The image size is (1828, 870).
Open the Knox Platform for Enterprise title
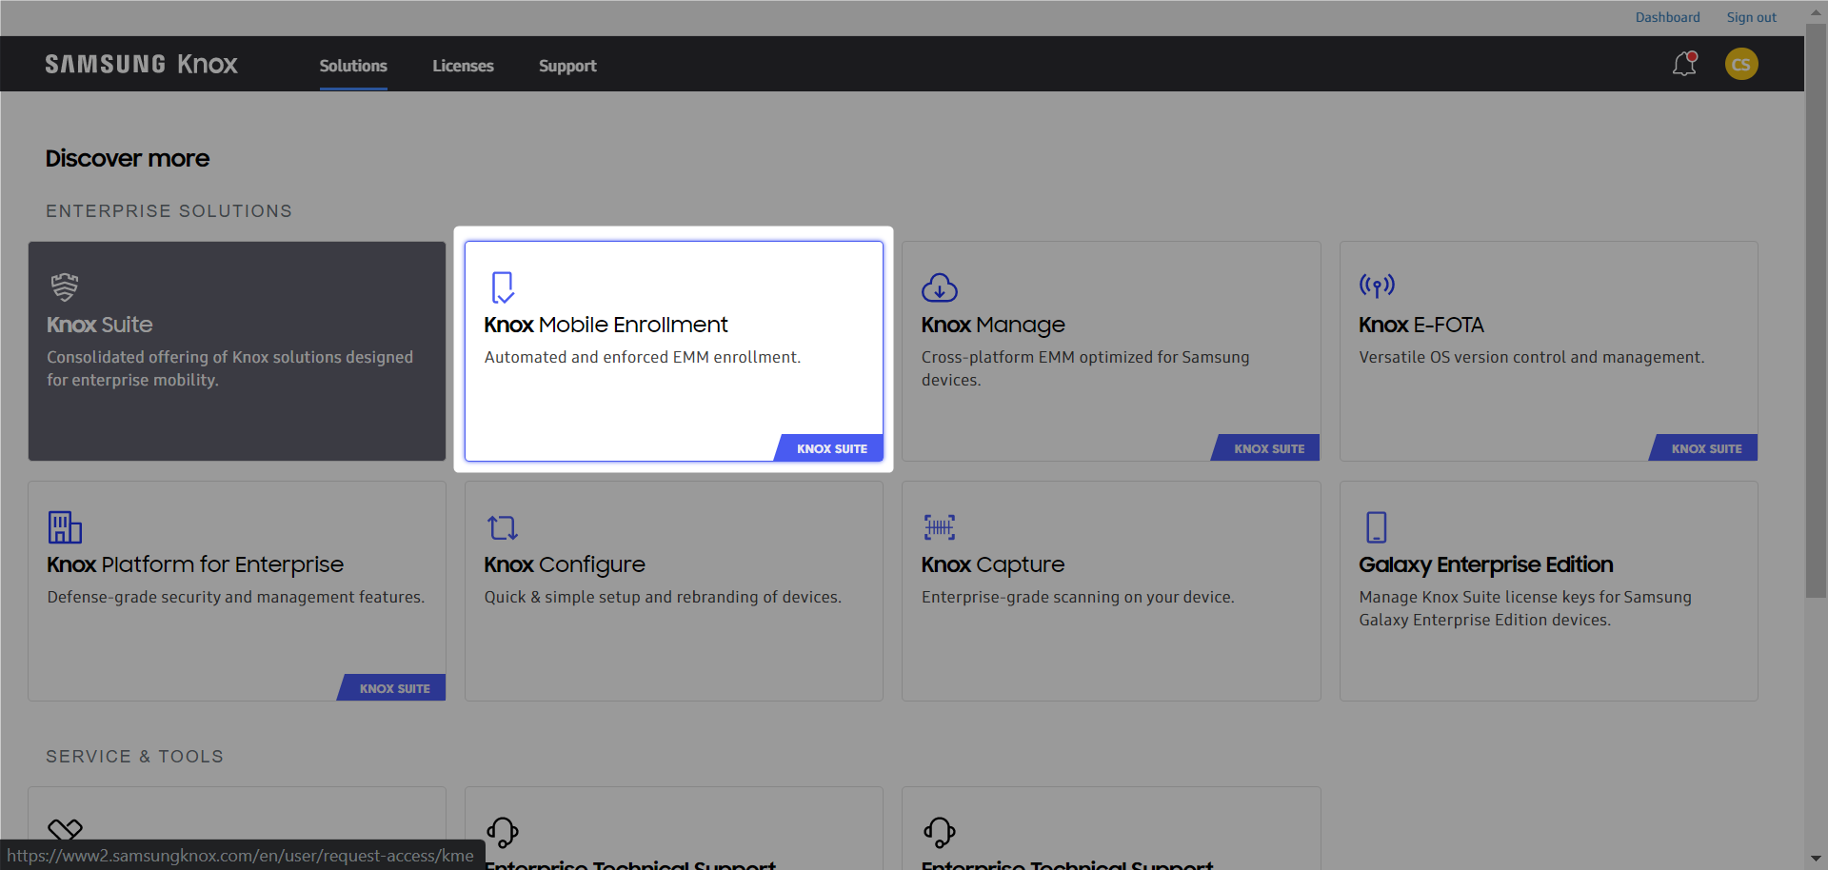pyautogui.click(x=195, y=564)
